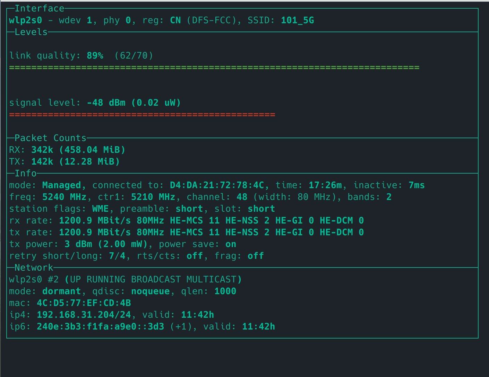
Task: Select the ip6 address 240e:3b3:f1fa:a9e0::3d3
Action: [x=101, y=326]
